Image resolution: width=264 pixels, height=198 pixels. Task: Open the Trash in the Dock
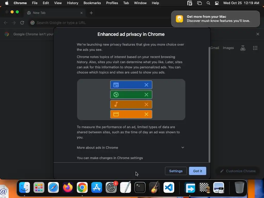pyautogui.click(x=239, y=187)
